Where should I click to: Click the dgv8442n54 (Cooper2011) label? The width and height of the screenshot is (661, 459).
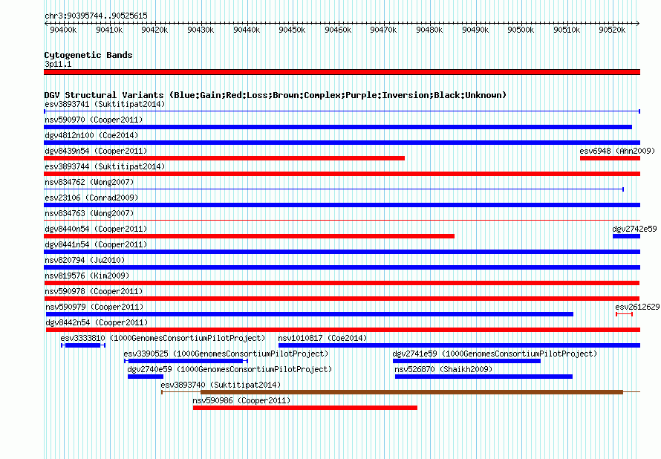point(97,322)
